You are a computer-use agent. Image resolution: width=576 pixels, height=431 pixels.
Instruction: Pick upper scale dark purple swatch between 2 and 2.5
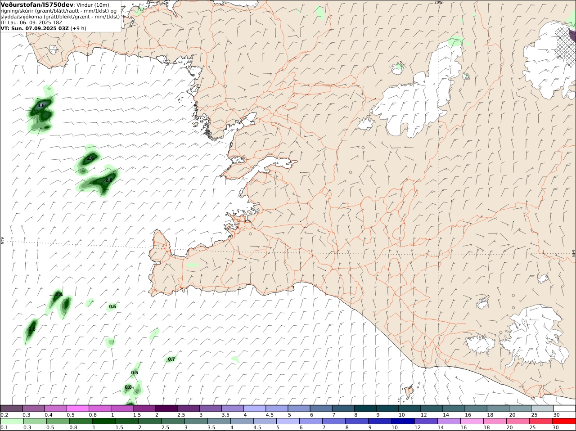[x=166, y=409]
